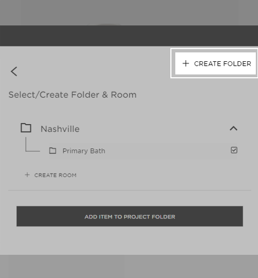Click the Create Folder button
The image size is (258, 278).
[x=216, y=63]
